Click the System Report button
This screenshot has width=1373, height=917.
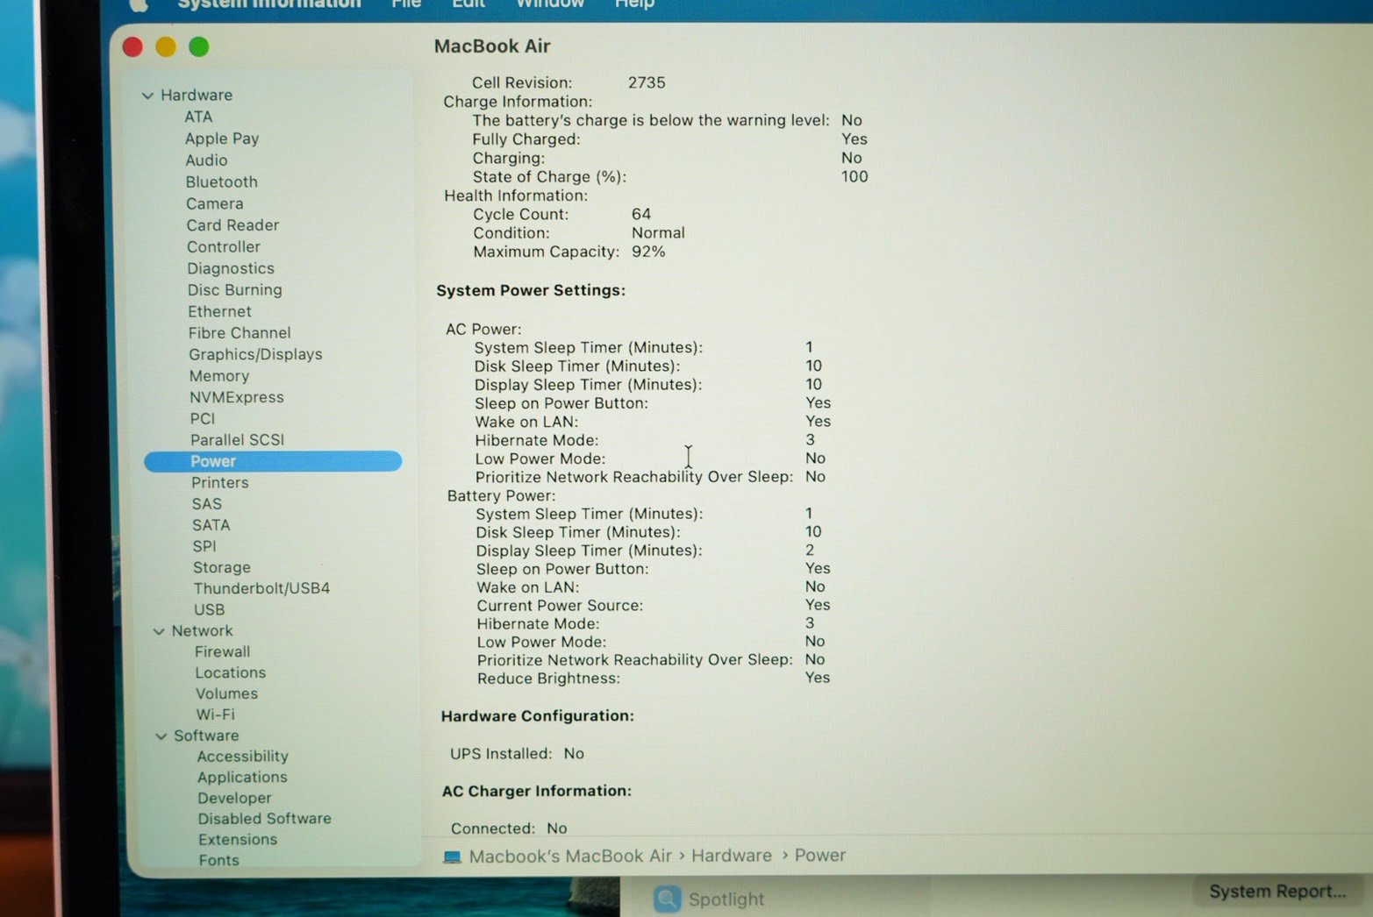tap(1277, 892)
